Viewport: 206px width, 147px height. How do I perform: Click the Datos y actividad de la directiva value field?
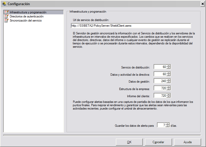pos(160,74)
